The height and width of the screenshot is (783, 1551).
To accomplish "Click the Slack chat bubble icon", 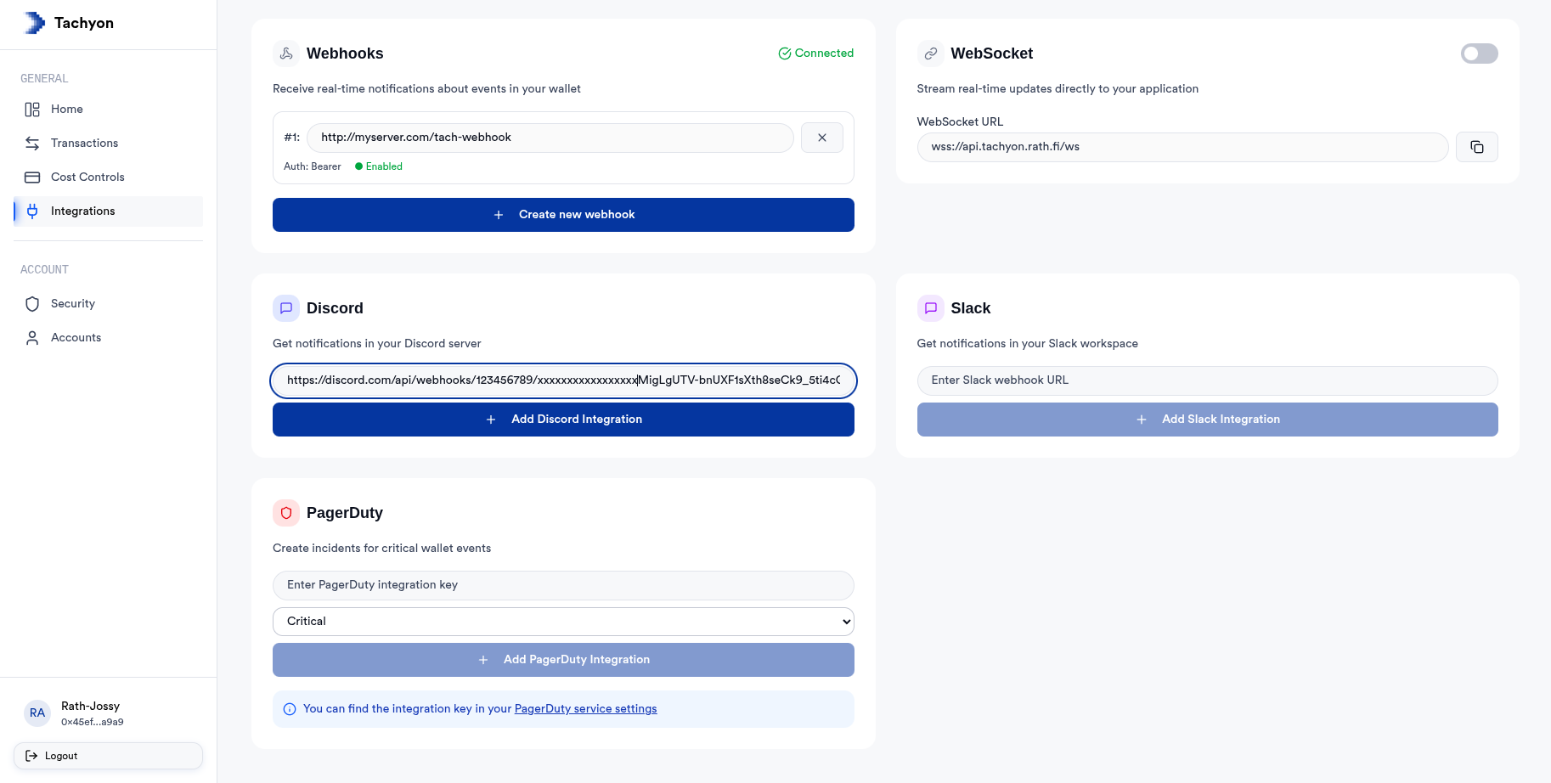I will click(x=930, y=307).
